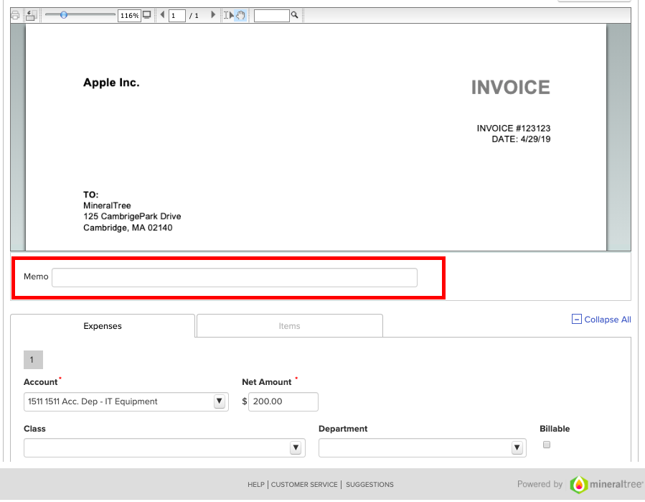Toggle the Billable checkbox
The width and height of the screenshot is (645, 502).
pos(547,445)
